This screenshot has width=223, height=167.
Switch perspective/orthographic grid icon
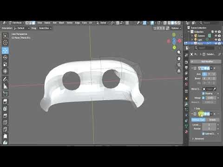click(179, 71)
